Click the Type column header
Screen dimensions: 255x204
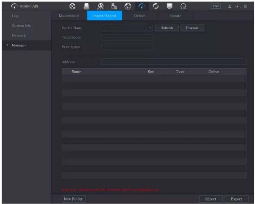180,72
